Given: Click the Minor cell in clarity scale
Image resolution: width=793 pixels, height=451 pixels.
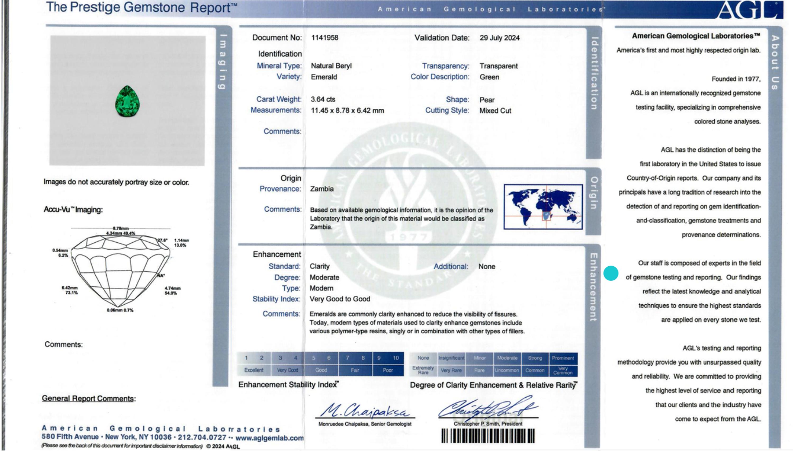Looking at the screenshot, I should (x=480, y=358).
